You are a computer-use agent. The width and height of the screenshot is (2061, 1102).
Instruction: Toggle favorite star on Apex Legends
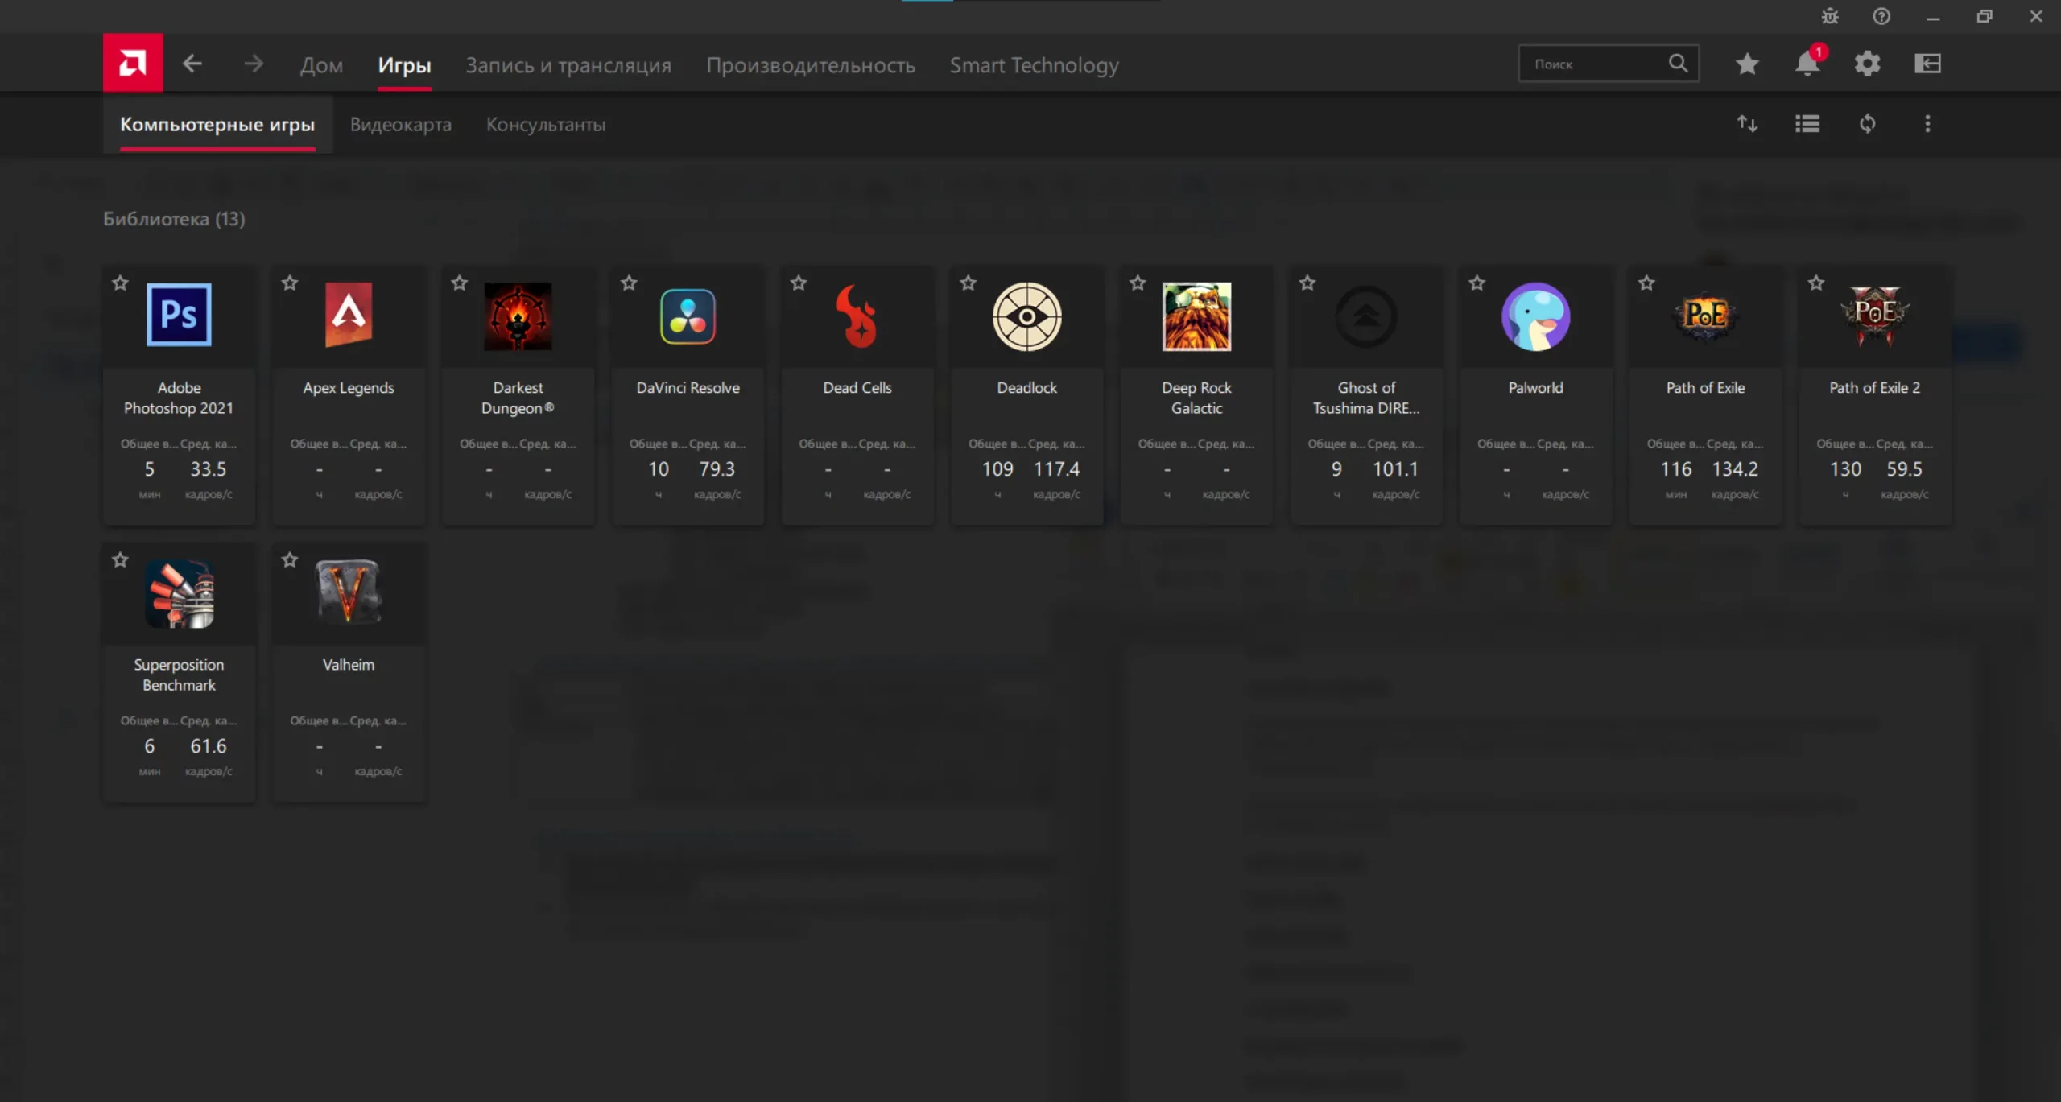290,283
